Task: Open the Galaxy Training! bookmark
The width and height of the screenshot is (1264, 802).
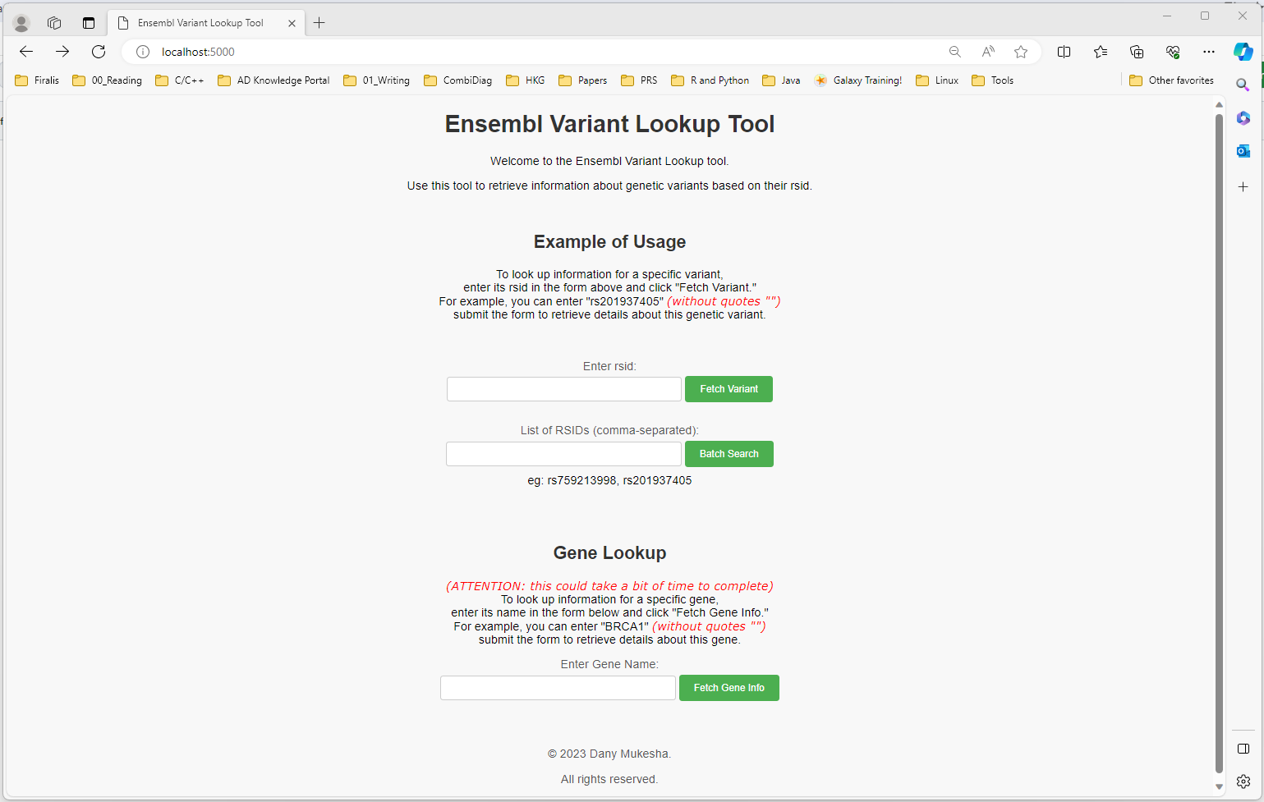Action: click(x=858, y=80)
